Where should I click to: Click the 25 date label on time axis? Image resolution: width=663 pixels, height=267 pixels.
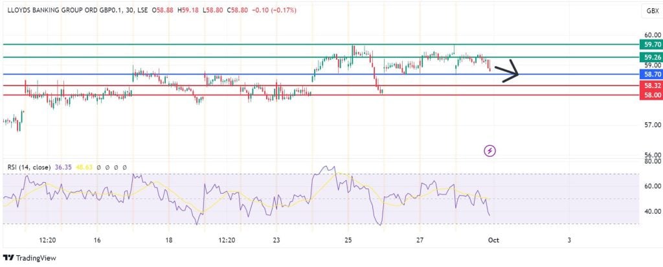(348, 240)
